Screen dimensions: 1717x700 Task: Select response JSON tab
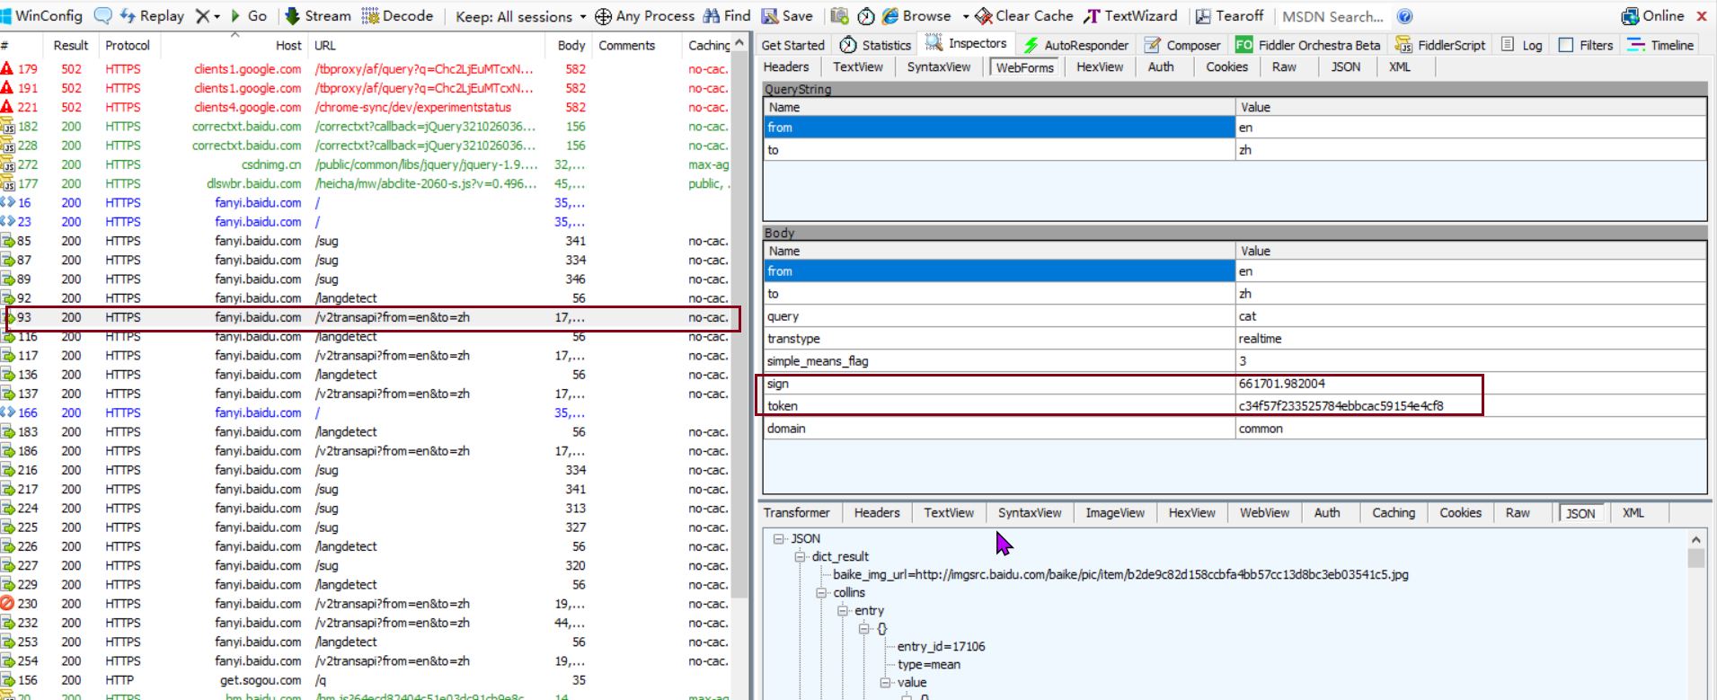tap(1580, 514)
